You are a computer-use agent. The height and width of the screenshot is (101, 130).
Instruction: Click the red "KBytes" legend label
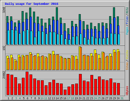[127, 91]
